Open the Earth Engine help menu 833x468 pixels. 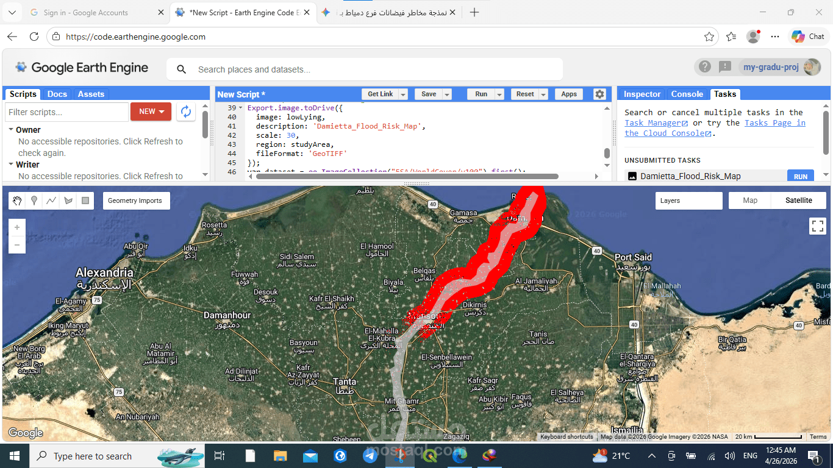pyautogui.click(x=705, y=67)
